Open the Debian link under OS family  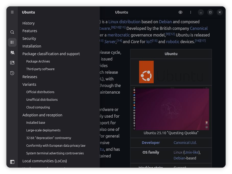click(x=179, y=158)
